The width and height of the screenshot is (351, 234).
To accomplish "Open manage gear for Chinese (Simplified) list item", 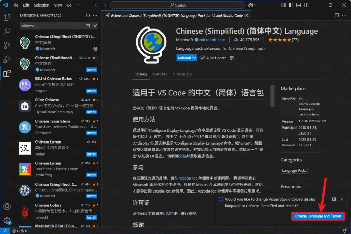I will (x=95, y=49).
